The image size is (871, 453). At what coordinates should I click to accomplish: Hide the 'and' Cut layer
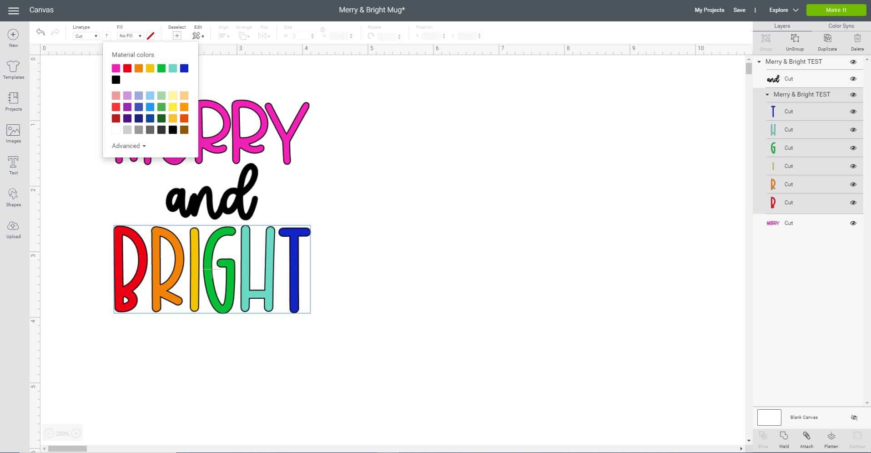coord(853,79)
